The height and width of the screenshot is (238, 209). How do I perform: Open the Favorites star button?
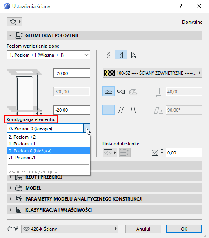click(x=15, y=22)
